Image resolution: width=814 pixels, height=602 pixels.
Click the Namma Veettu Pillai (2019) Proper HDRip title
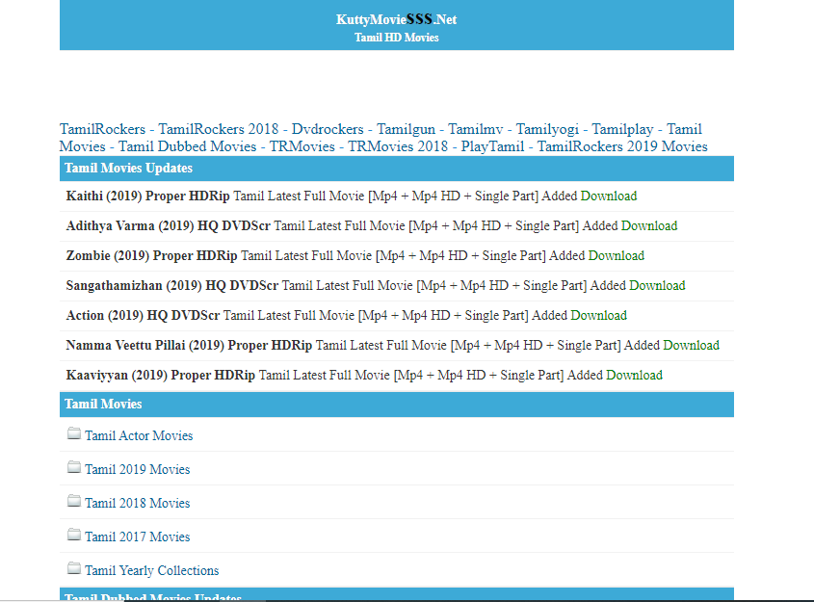(x=189, y=345)
